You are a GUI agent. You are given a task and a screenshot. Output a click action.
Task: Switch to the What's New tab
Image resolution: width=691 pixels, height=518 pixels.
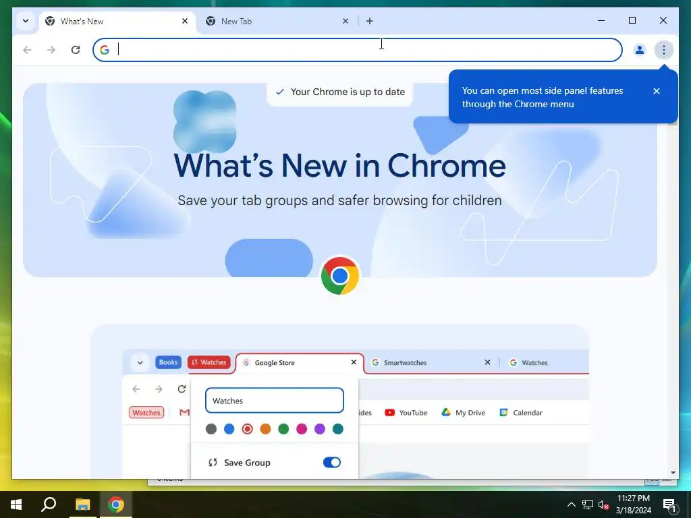tap(117, 21)
